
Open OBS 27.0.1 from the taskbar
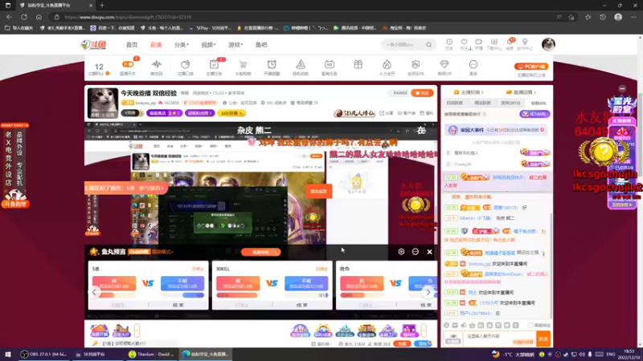[44, 354]
